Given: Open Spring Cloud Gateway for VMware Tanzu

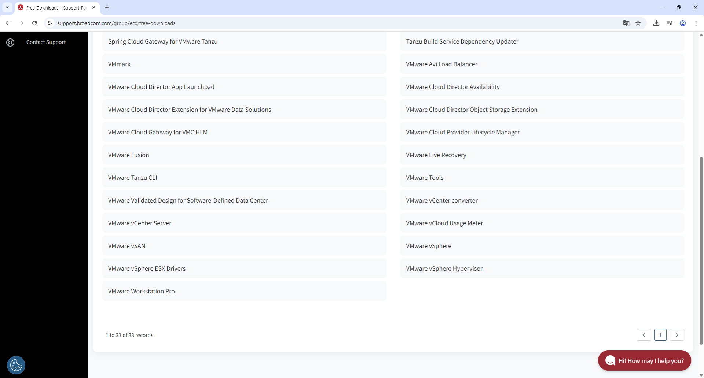Looking at the screenshot, I should tap(244, 41).
